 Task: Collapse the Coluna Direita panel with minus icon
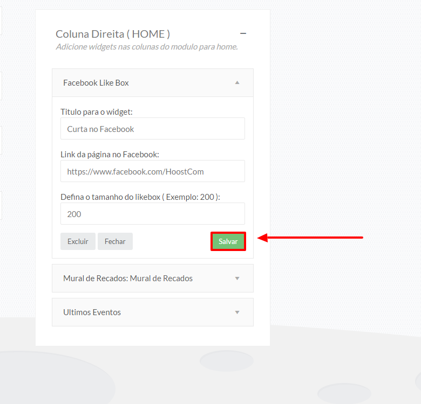(243, 33)
